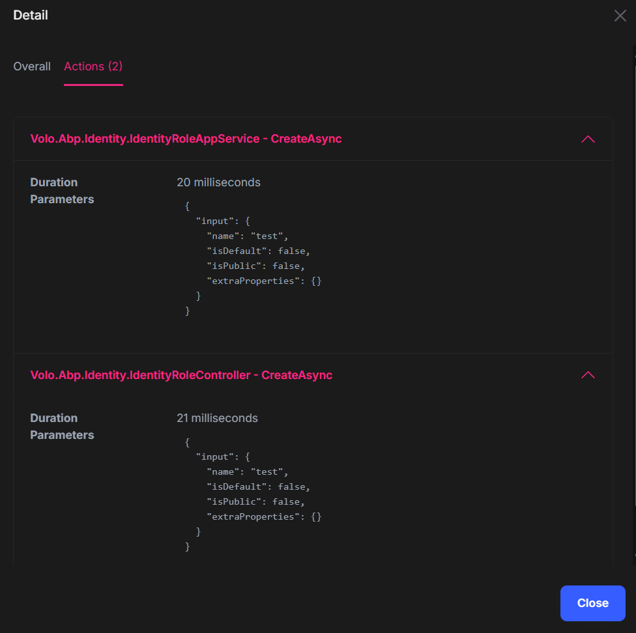Click the IdentityRoleAppService - CreateAsync header title
Viewport: 636px width, 633px height.
click(186, 139)
